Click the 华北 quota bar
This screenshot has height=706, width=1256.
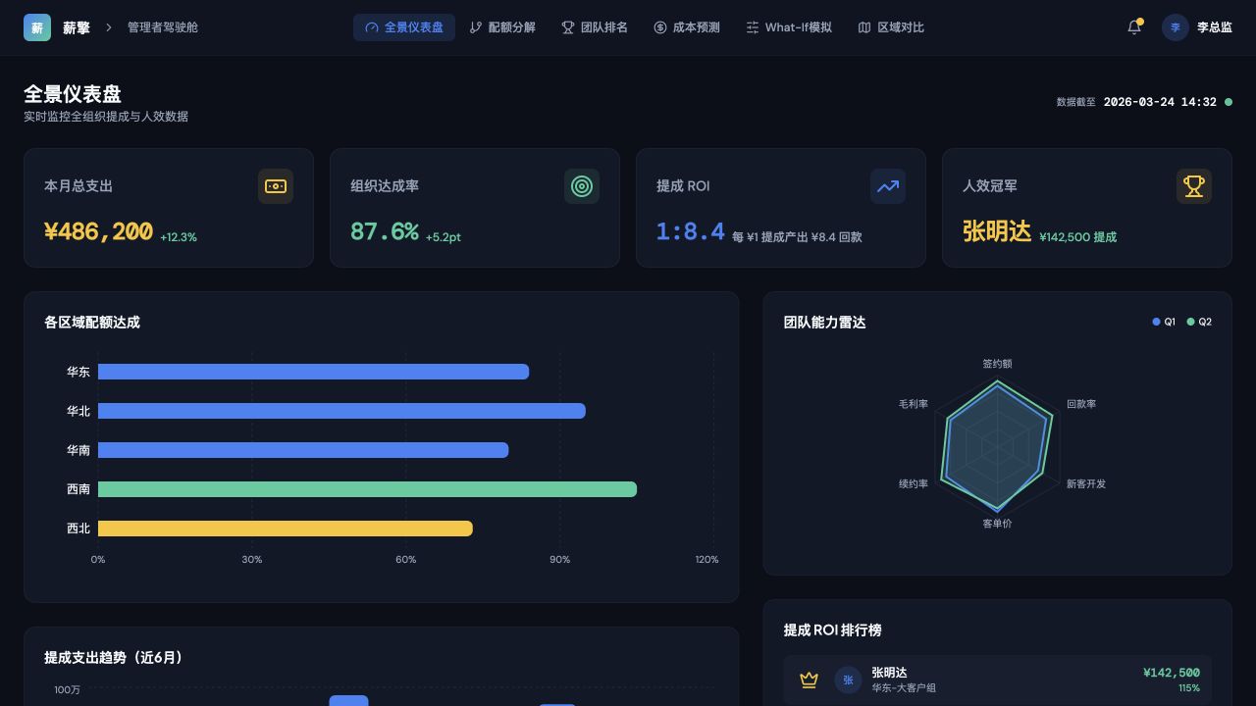(x=341, y=411)
